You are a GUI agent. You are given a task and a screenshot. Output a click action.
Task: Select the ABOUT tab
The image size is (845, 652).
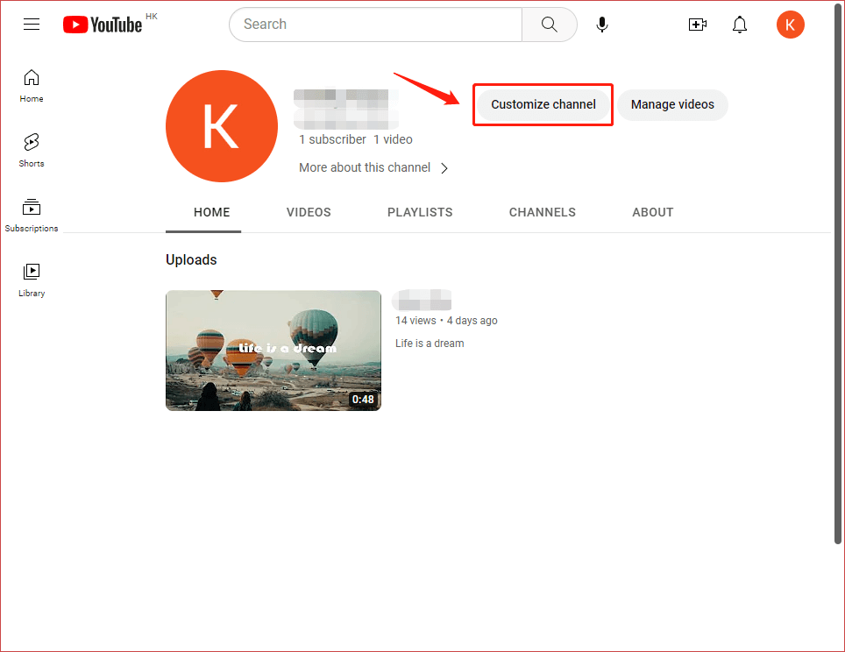652,212
